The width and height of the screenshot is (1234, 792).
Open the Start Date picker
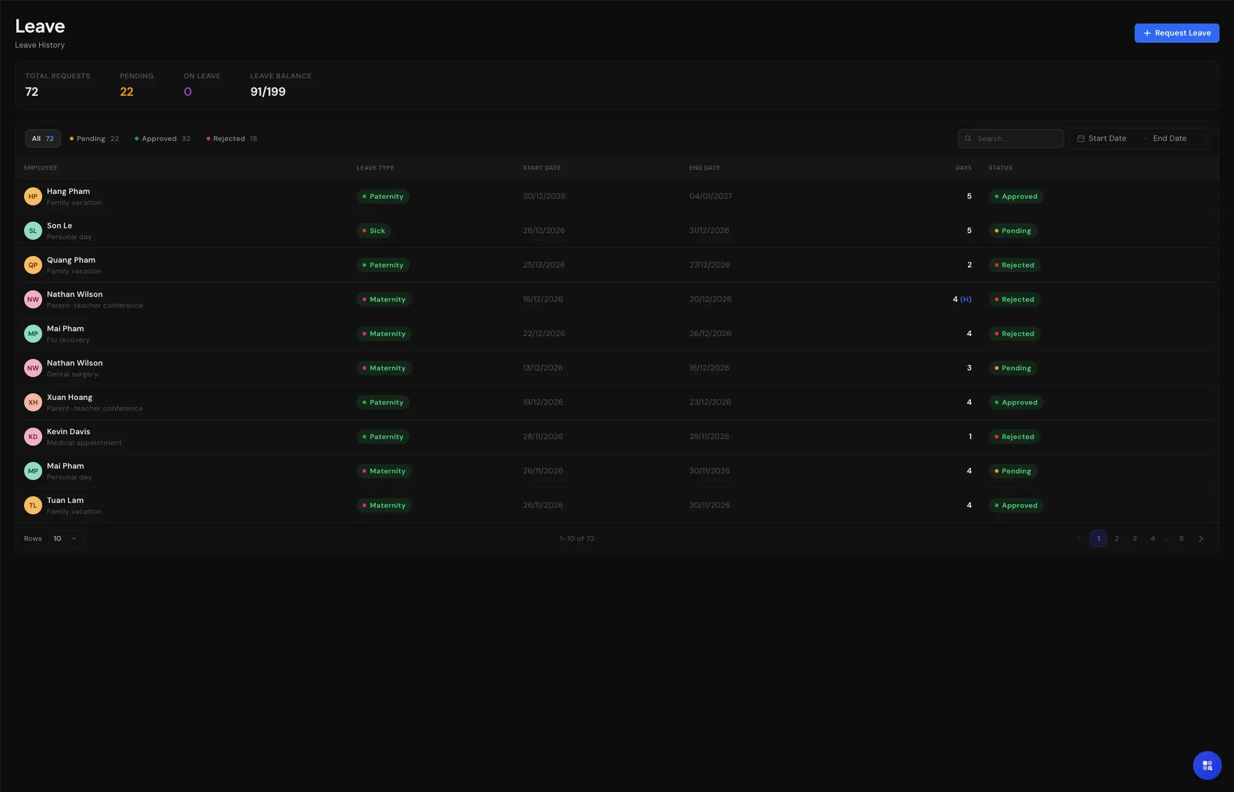pyautogui.click(x=1107, y=139)
